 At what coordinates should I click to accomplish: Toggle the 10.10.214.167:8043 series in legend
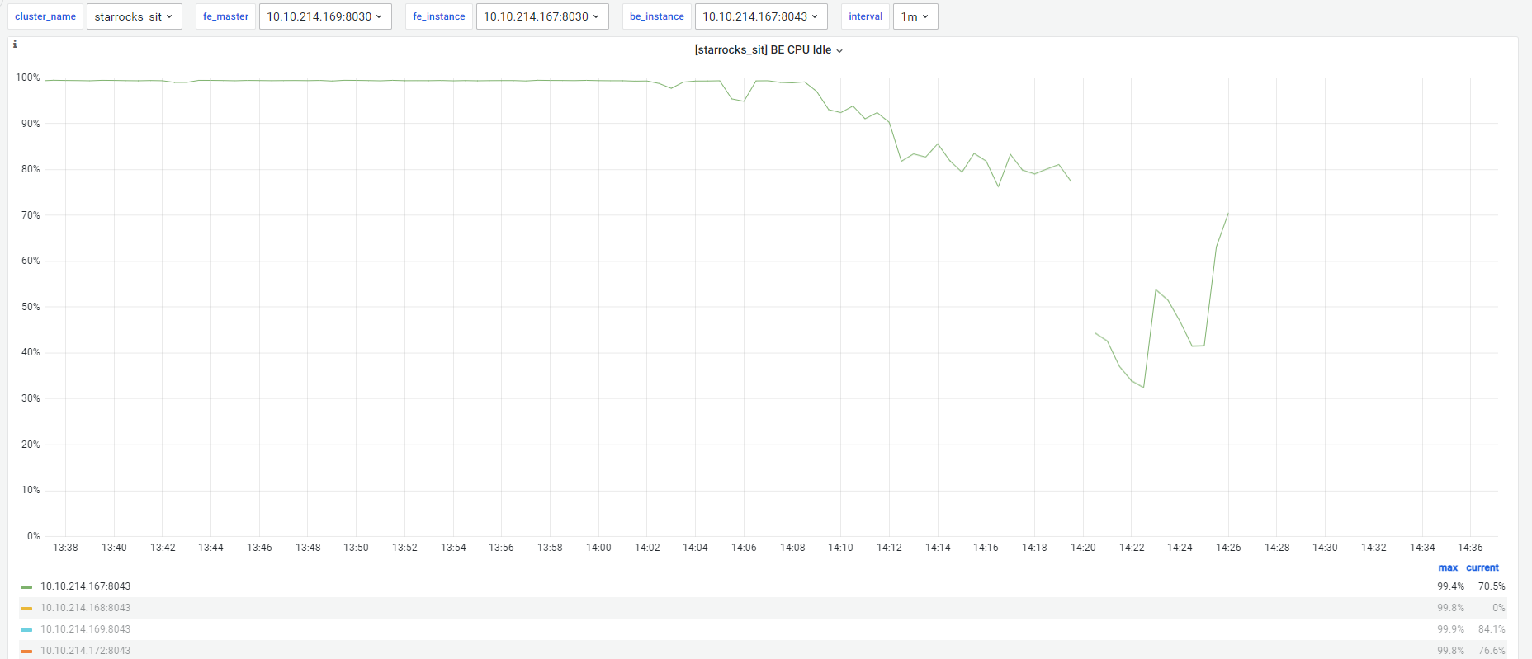click(85, 586)
